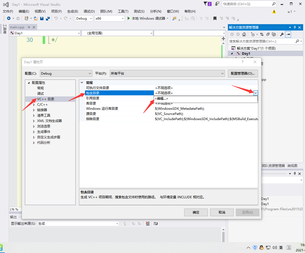Viewport: 305px width, 253px height.
Task: Open the 生成(B) menu
Action: click(x=72, y=11)
